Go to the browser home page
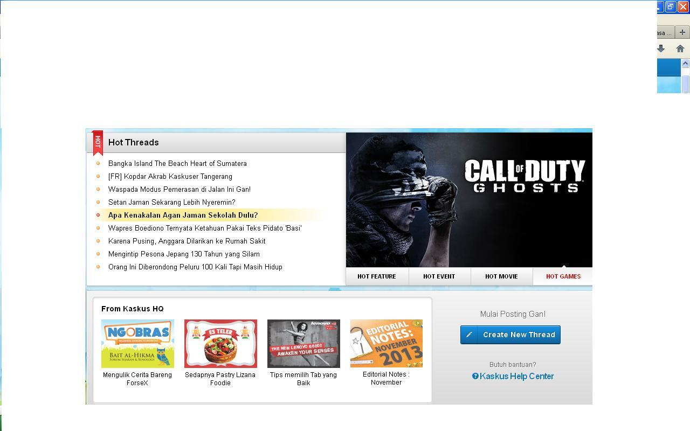Screen dimensions: 690x431 click(680, 48)
